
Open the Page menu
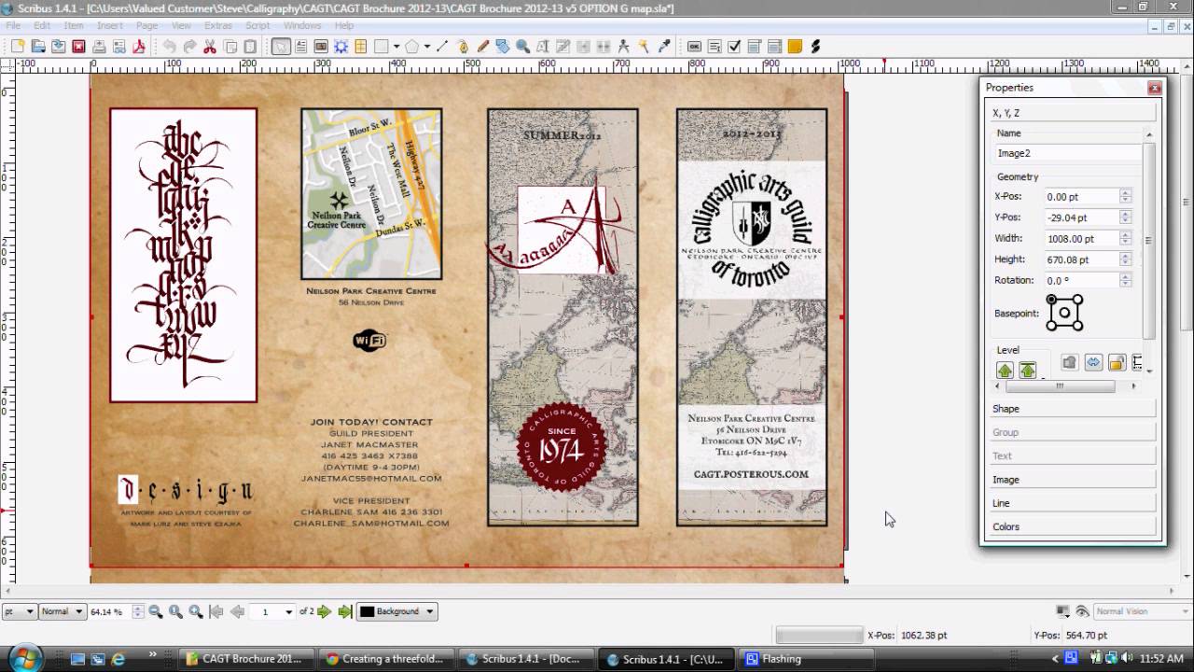[146, 25]
